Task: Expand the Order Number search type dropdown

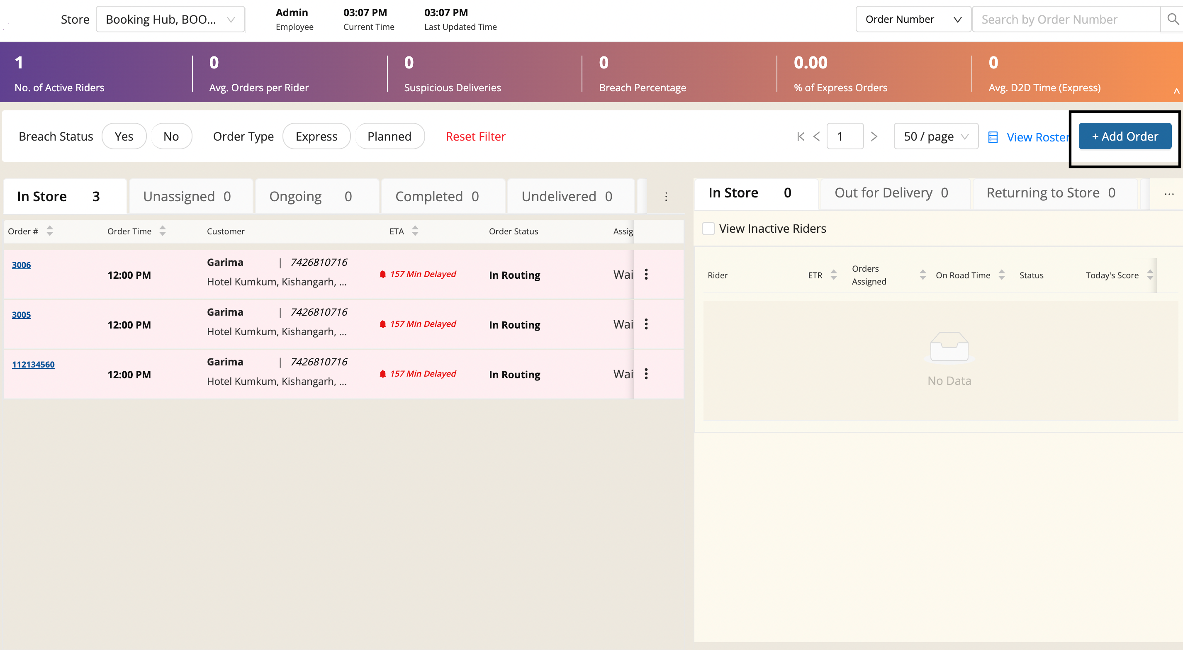Action: coord(913,19)
